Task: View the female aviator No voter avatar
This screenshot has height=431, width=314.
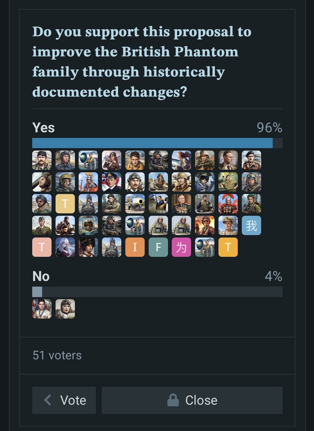Action: pos(65,309)
